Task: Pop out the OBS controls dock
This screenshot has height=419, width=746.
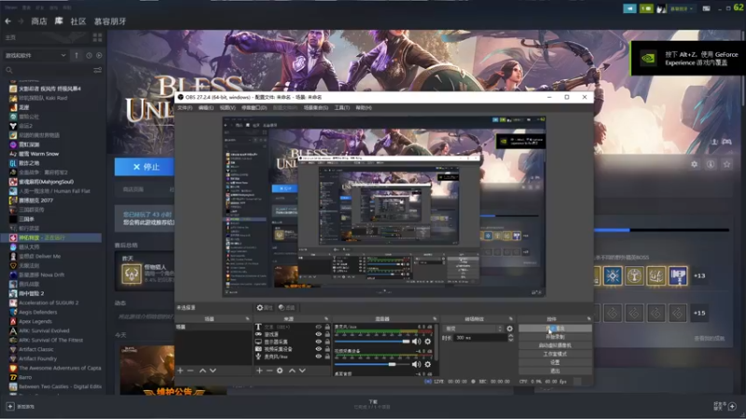Action: pos(589,318)
